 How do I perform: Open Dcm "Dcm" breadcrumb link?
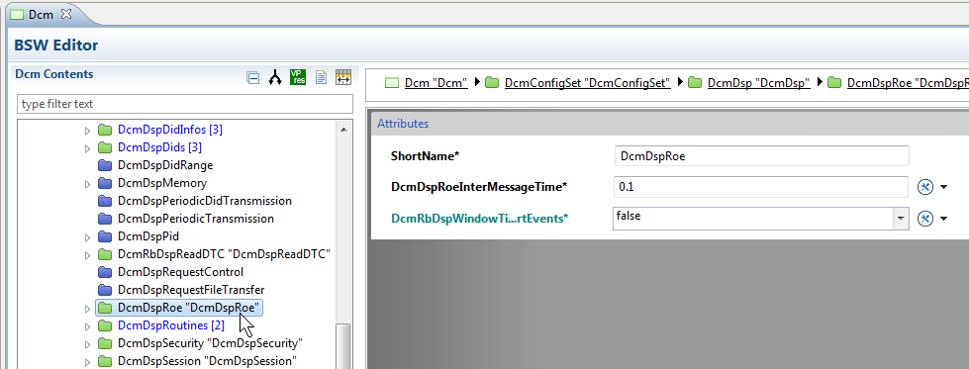pos(436,83)
